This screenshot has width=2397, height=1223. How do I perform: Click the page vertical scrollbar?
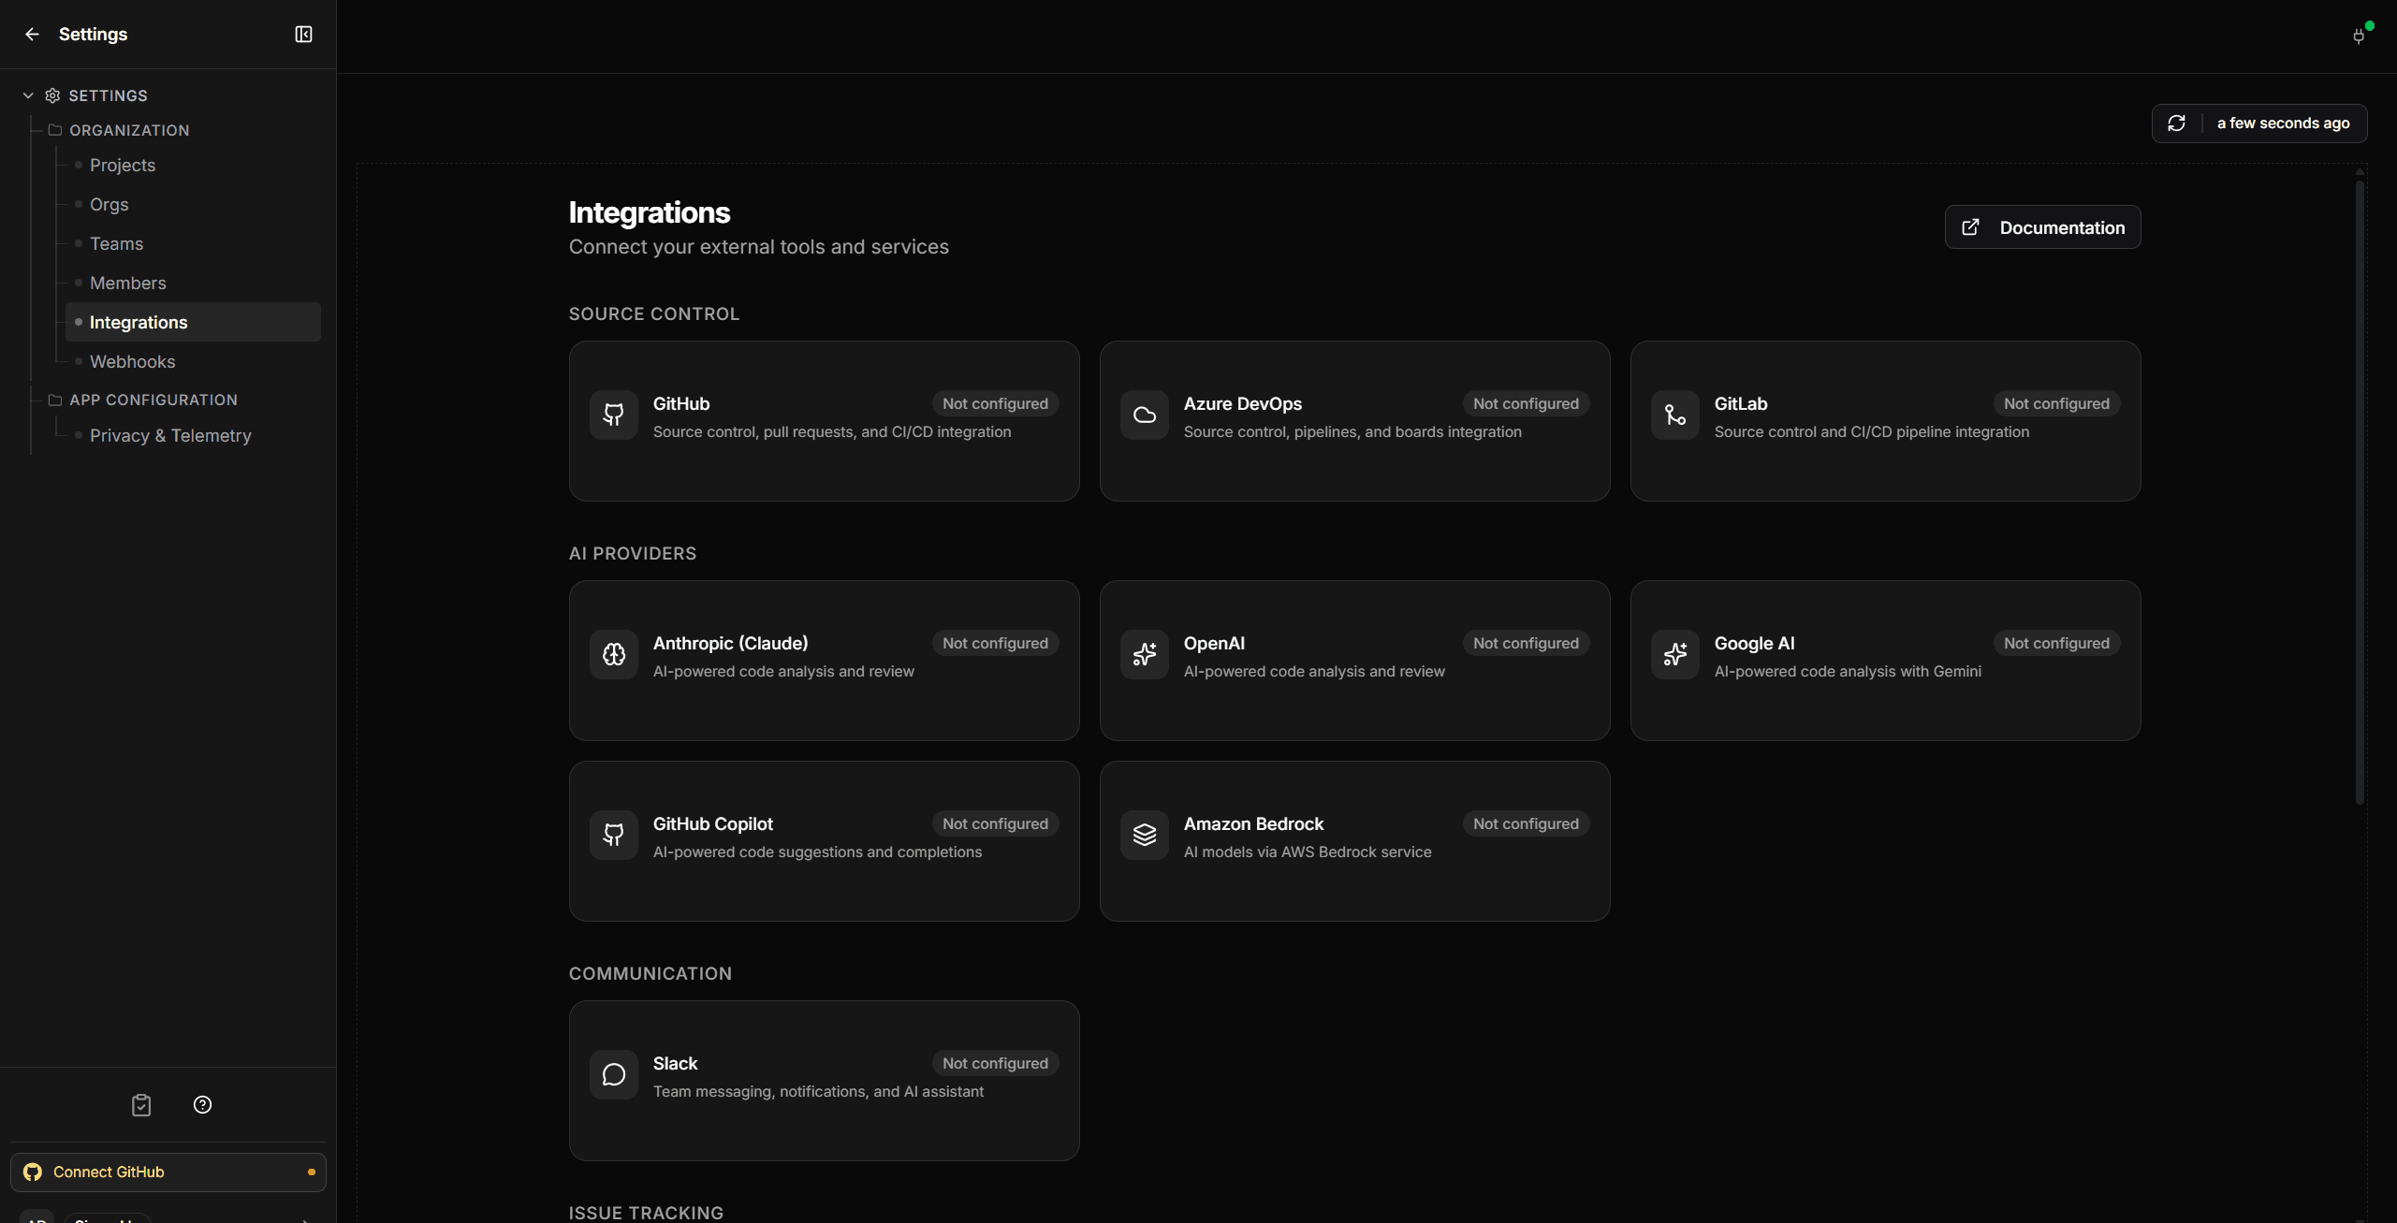pyautogui.click(x=2360, y=491)
